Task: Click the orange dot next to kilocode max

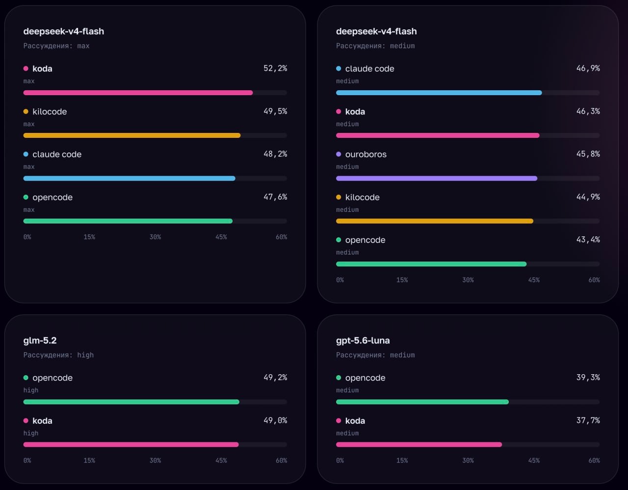Action: click(x=26, y=112)
